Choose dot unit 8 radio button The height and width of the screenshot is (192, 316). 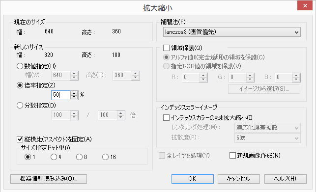pyautogui.click(x=80, y=157)
